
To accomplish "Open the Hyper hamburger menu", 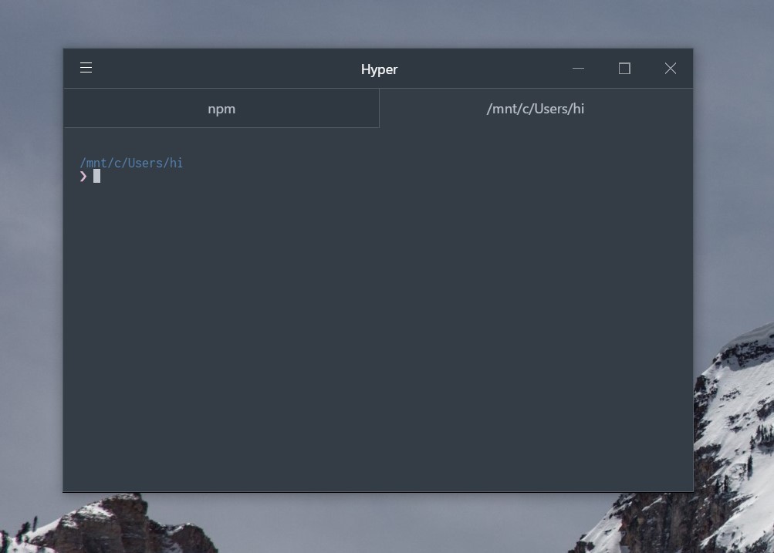I will click(86, 68).
